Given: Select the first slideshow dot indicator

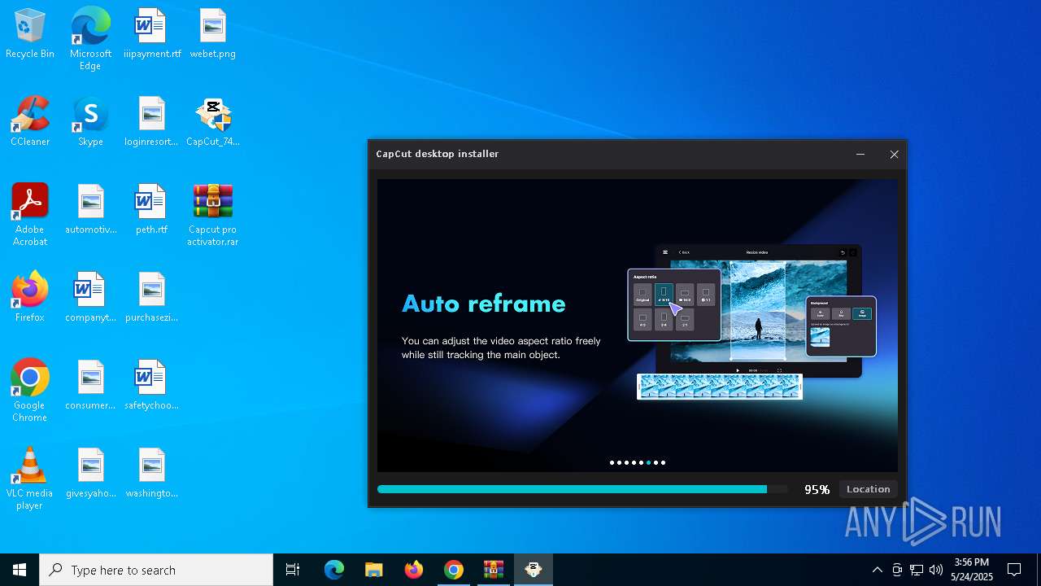Looking at the screenshot, I should [x=612, y=462].
